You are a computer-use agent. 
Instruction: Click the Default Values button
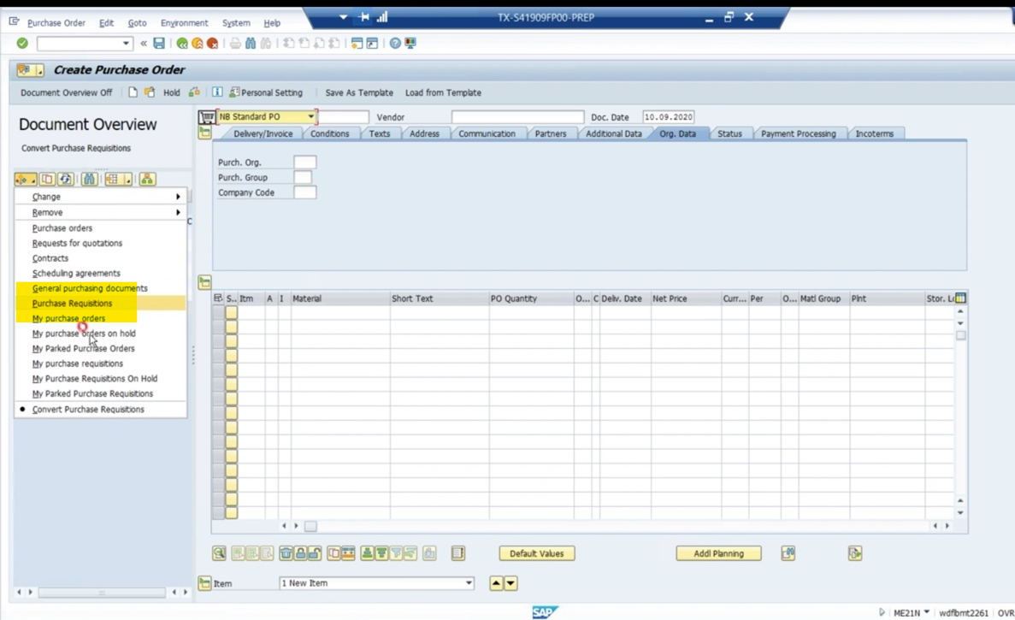(x=537, y=553)
